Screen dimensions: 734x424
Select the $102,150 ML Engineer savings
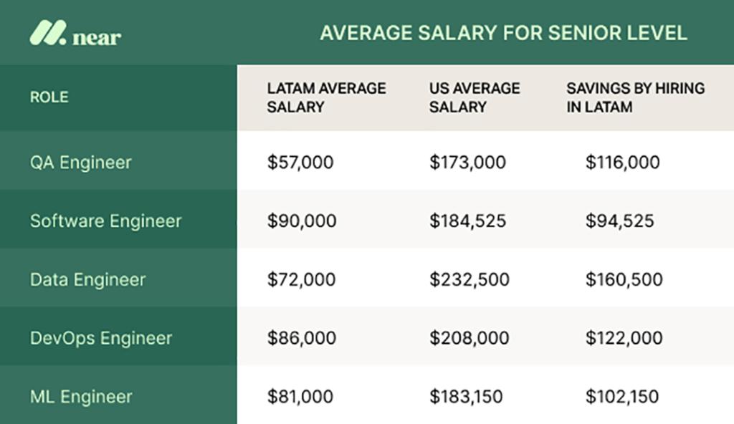coord(621,397)
